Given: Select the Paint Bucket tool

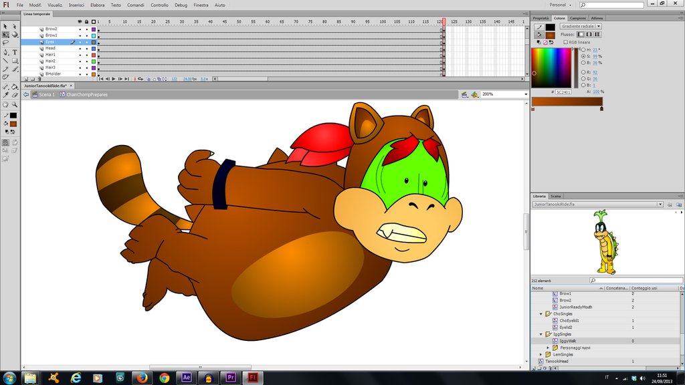Looking at the screenshot, I should point(15,86).
